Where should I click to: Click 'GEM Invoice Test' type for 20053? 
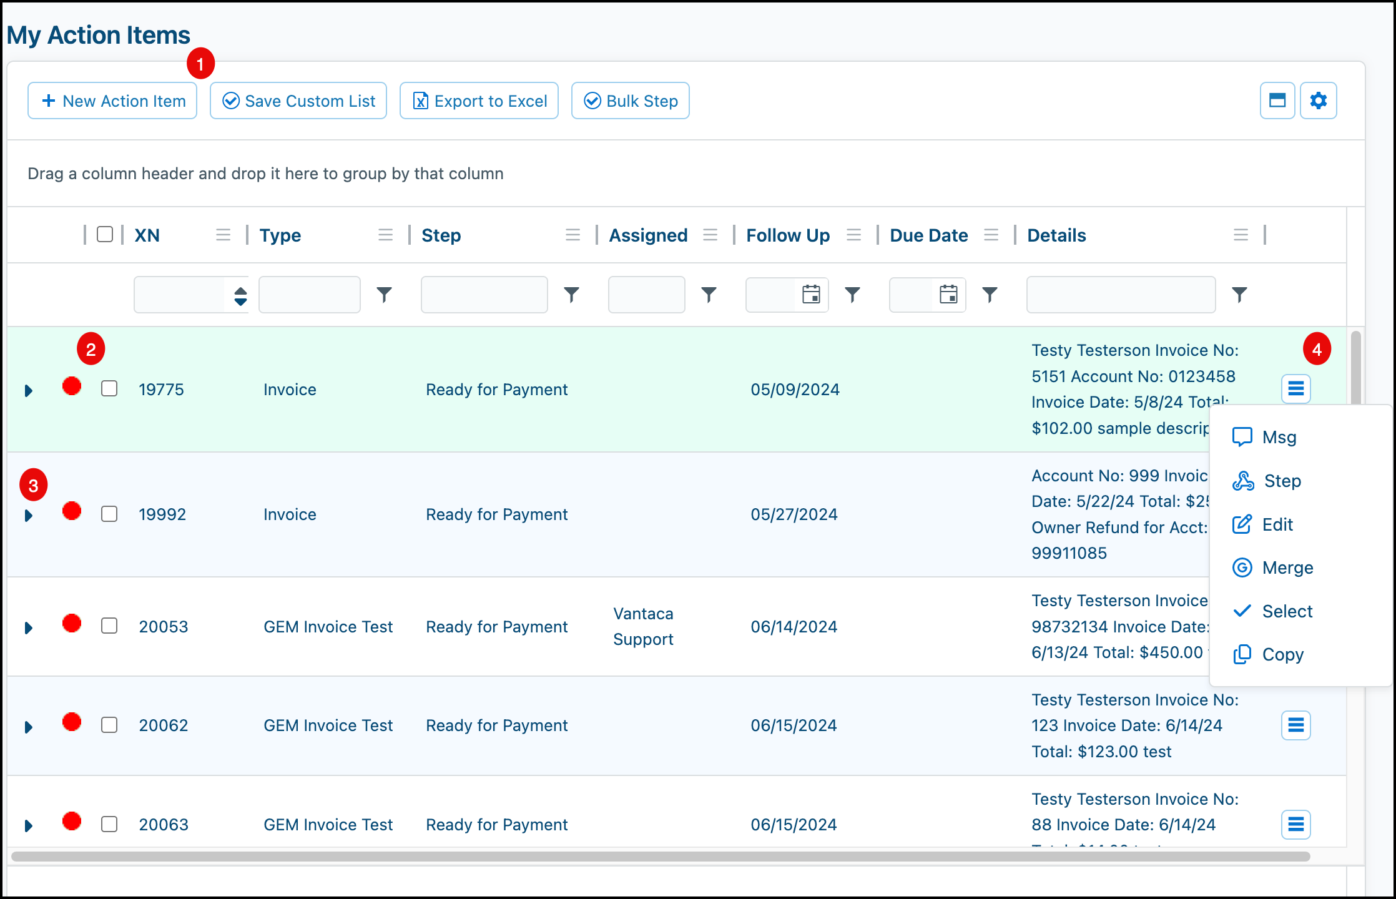[x=328, y=627]
